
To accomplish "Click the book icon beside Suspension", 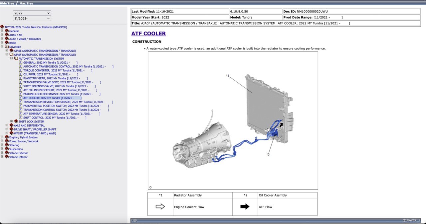I will click(7, 149).
